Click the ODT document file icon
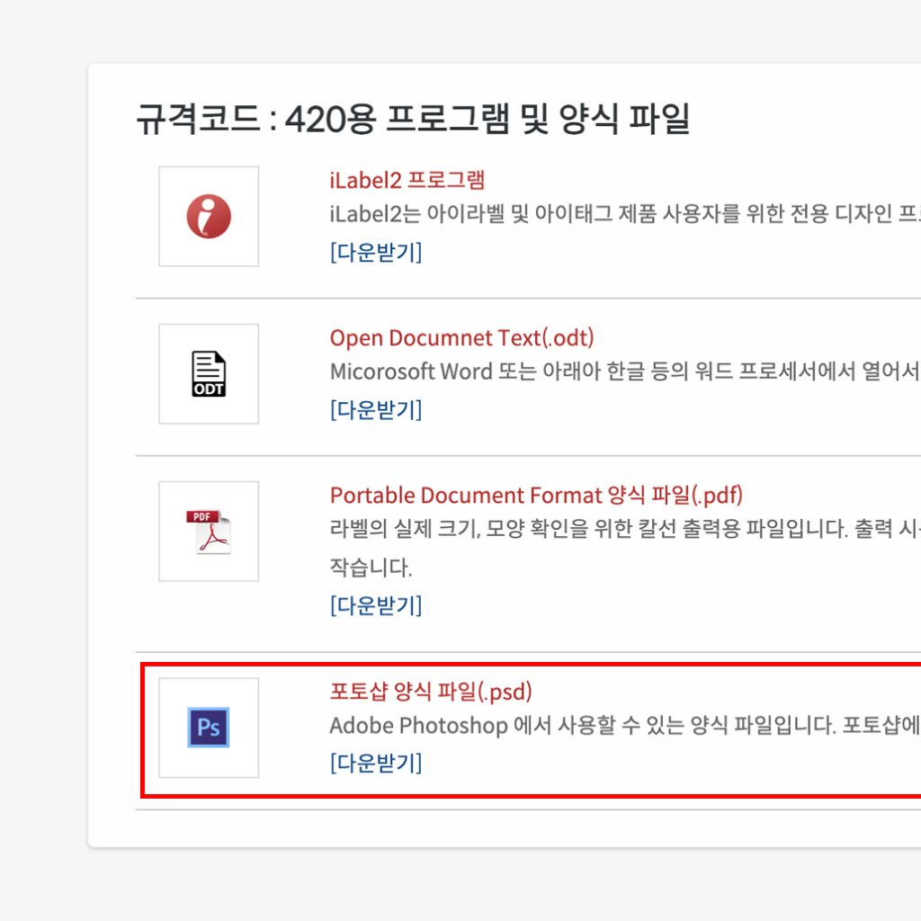921x921 pixels. pos(209,373)
